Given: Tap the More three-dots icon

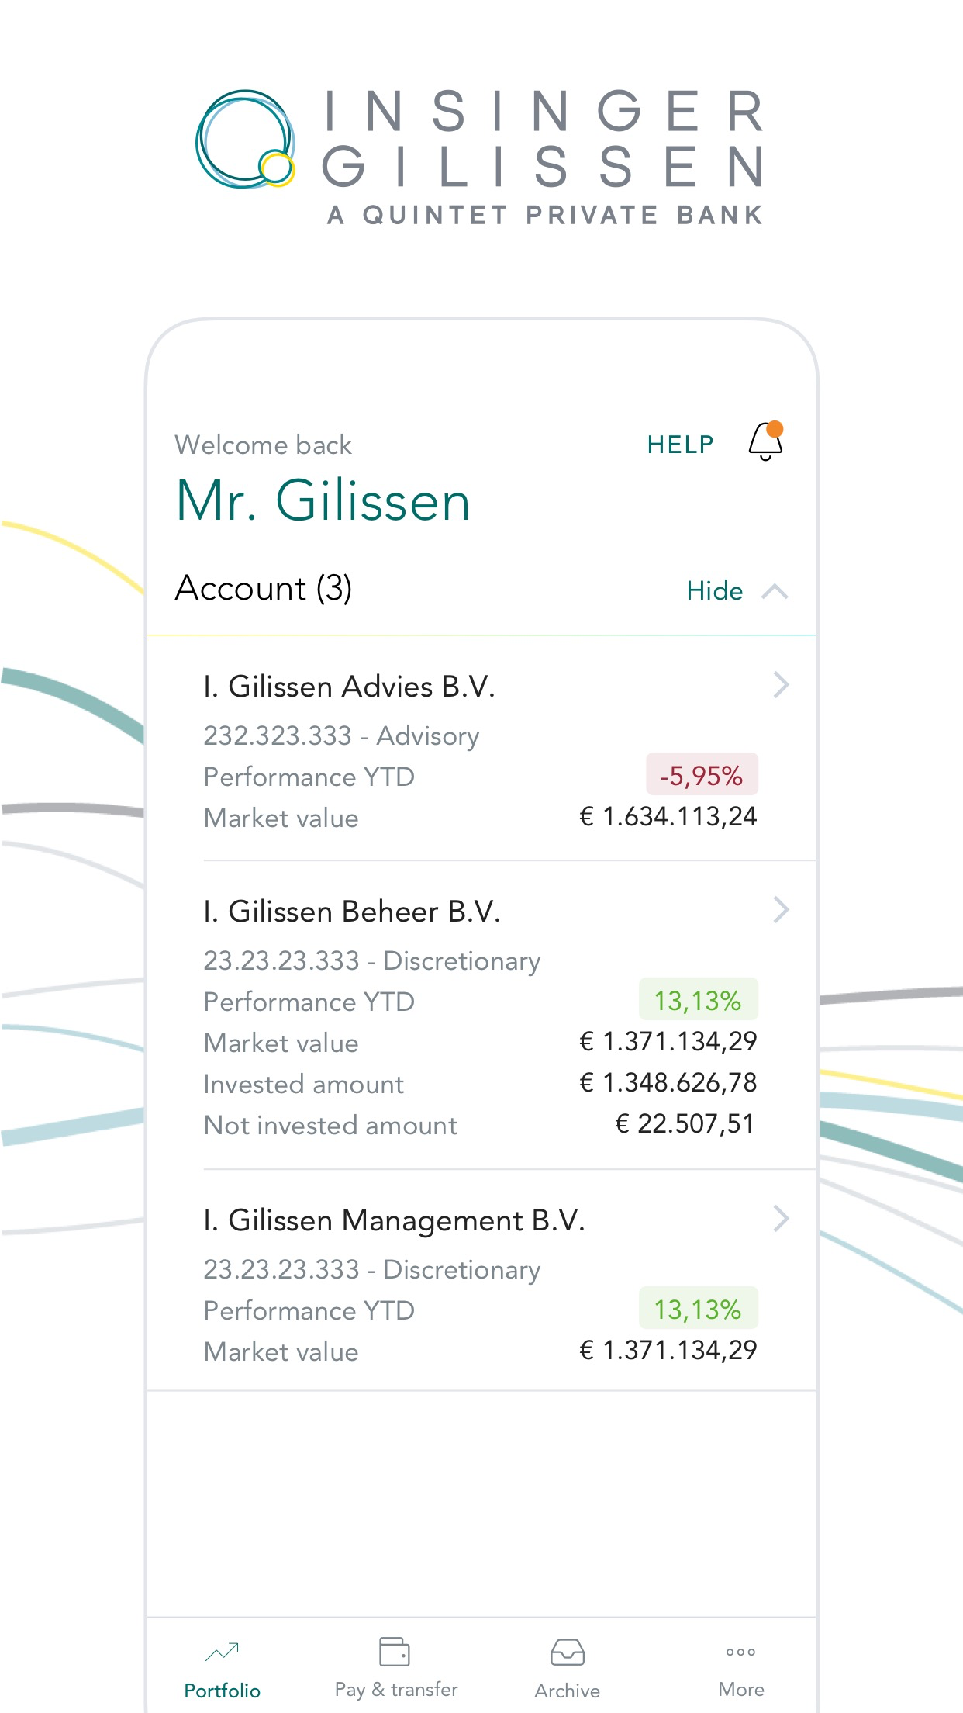Looking at the screenshot, I should [740, 1652].
